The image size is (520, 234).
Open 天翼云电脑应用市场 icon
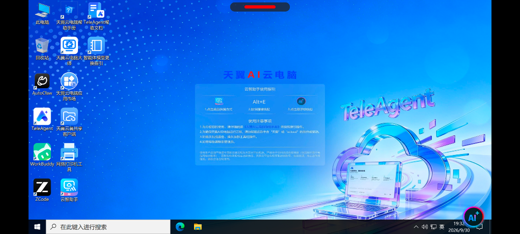(69, 87)
